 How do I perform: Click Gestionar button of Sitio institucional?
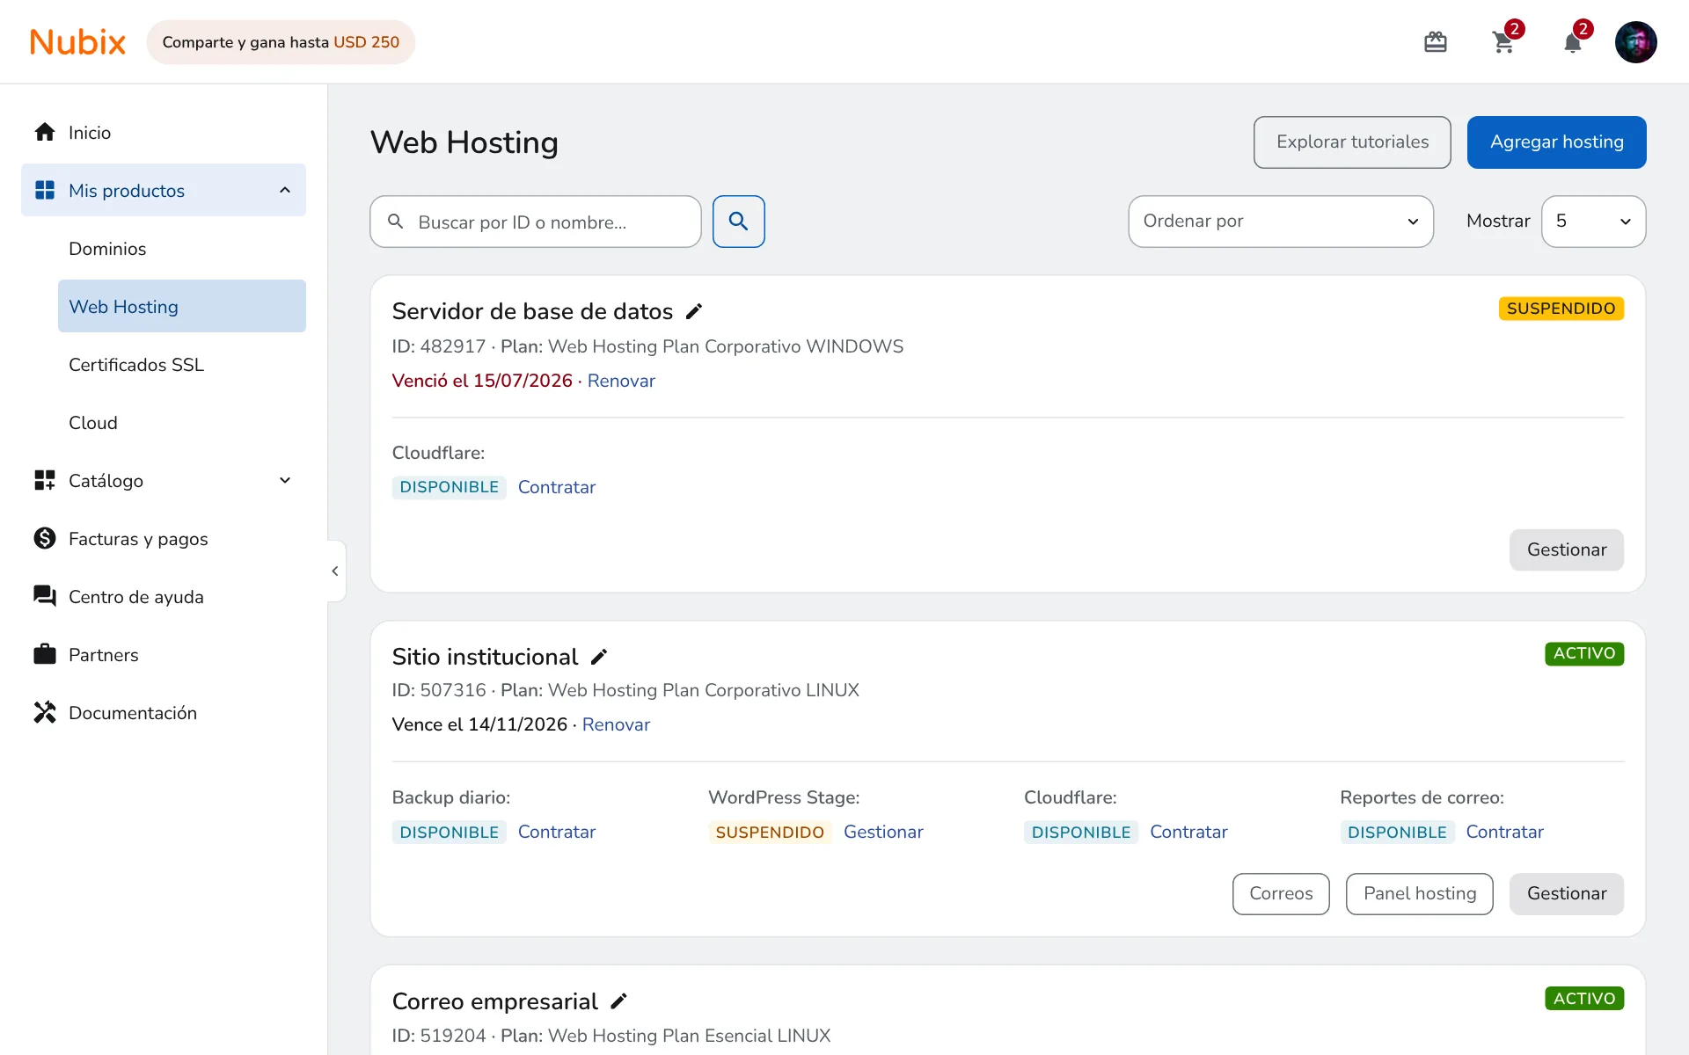pos(1566,894)
